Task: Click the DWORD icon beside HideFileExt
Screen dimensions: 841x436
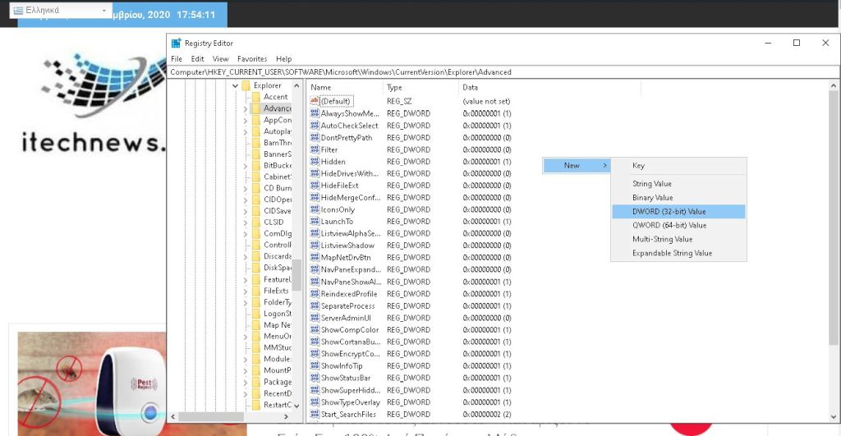Action: coord(315,186)
